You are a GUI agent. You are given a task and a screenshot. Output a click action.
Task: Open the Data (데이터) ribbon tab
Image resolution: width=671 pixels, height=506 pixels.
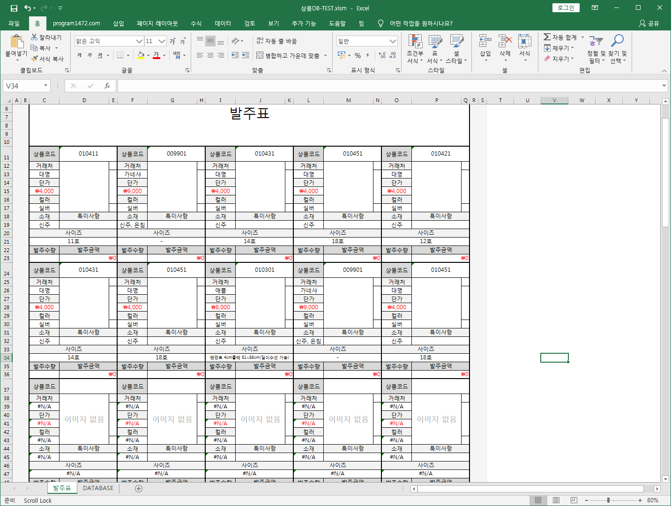pyautogui.click(x=223, y=23)
